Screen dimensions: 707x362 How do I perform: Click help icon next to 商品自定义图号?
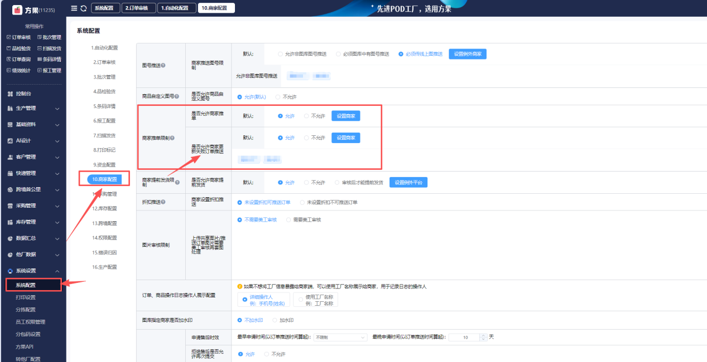click(177, 97)
